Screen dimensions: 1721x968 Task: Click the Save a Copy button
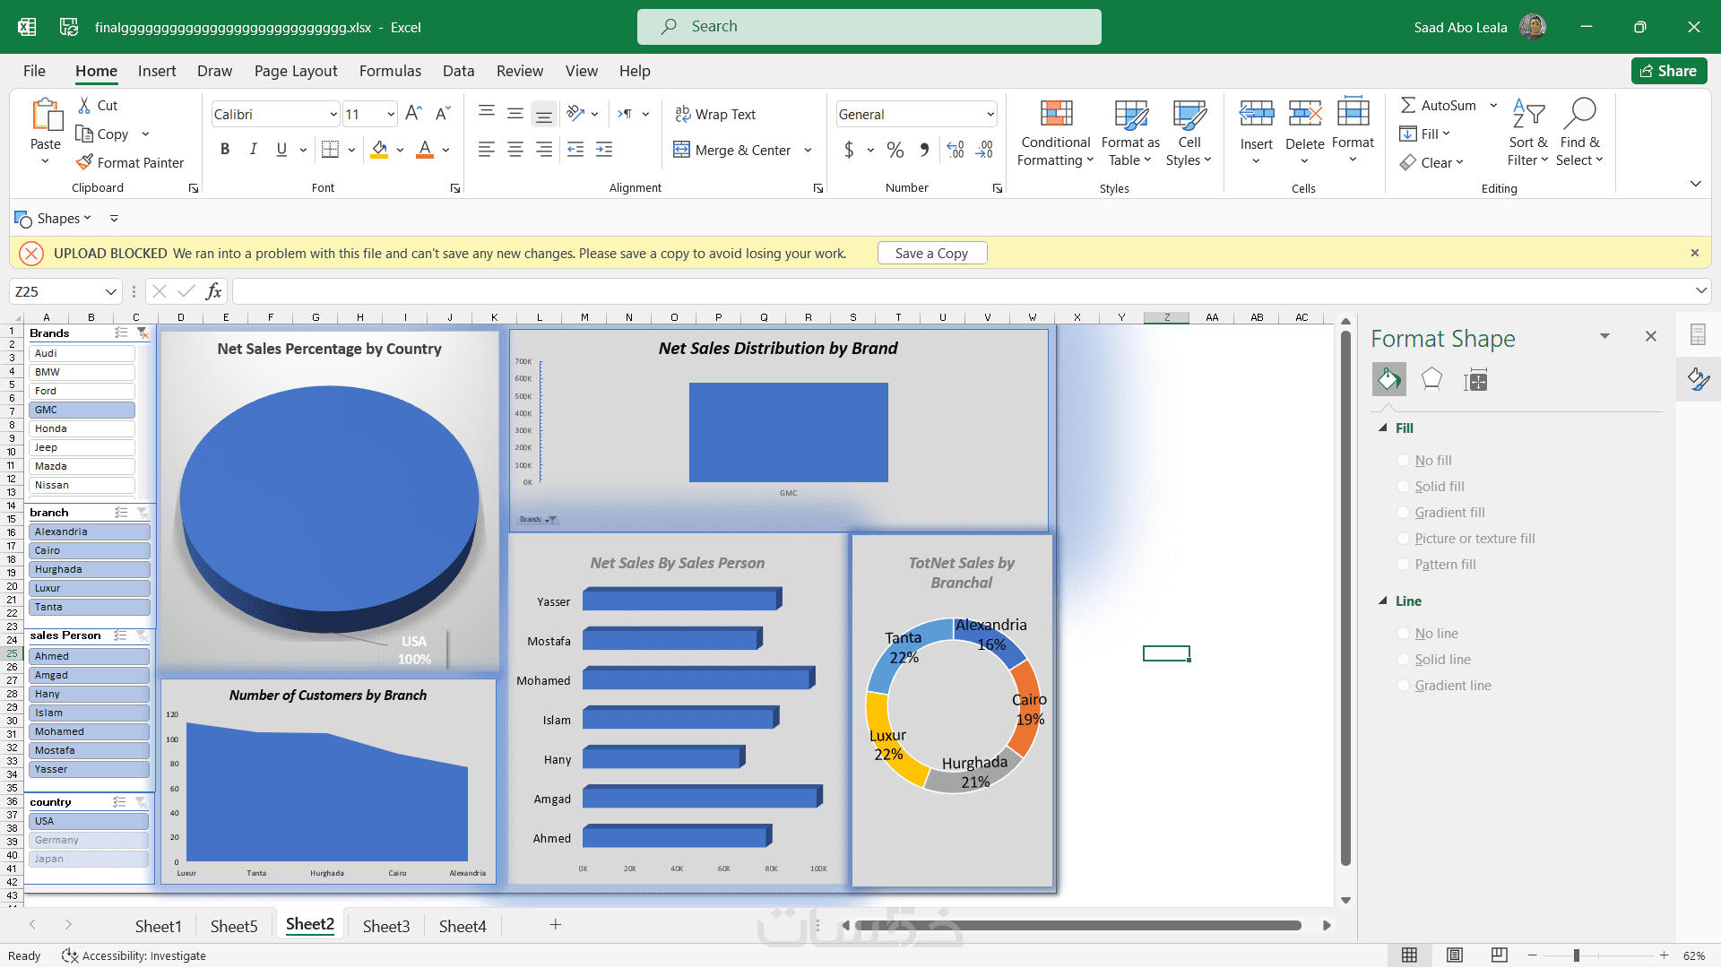click(931, 254)
